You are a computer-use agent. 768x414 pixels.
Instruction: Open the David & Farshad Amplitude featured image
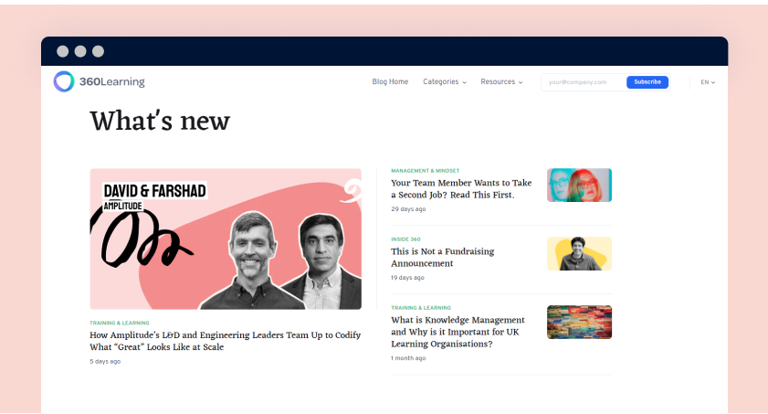[226, 239]
